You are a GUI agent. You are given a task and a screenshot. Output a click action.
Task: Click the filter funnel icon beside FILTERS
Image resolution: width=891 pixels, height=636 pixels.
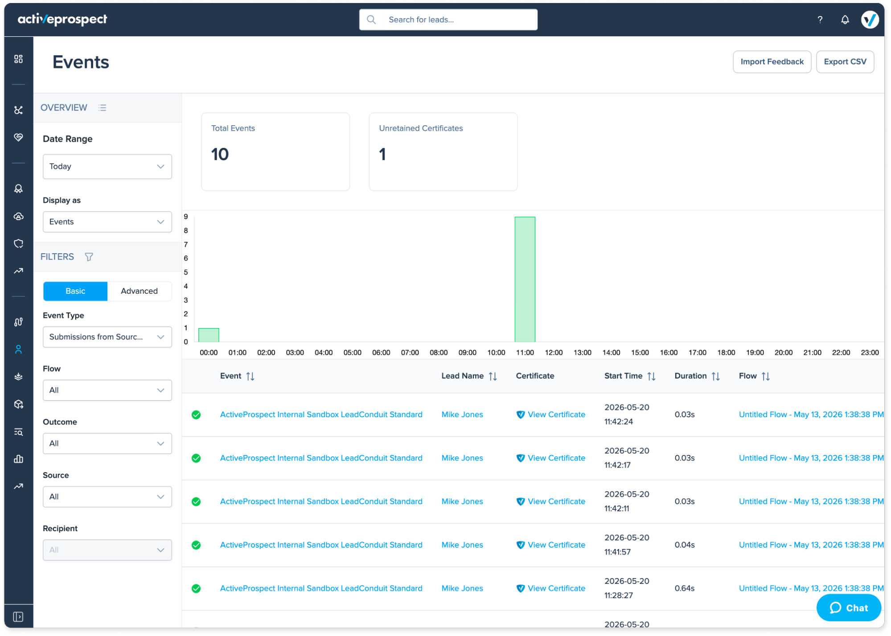tap(89, 257)
